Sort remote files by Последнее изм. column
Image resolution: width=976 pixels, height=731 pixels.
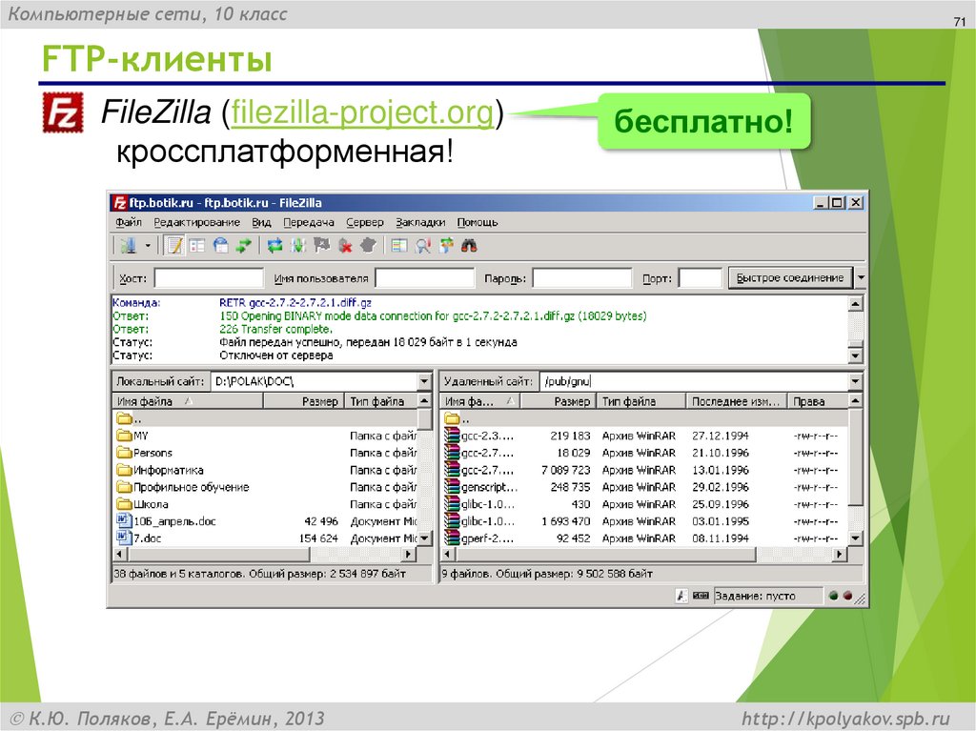[x=737, y=401]
